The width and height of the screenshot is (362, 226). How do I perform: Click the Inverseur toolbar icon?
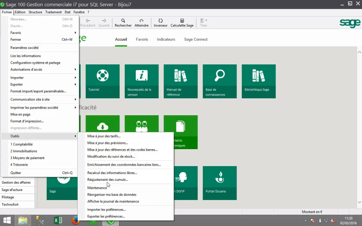(161, 21)
